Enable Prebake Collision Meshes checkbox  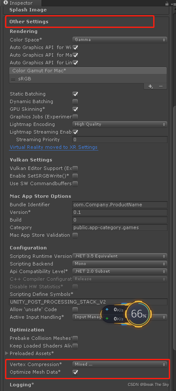[x=75, y=339]
